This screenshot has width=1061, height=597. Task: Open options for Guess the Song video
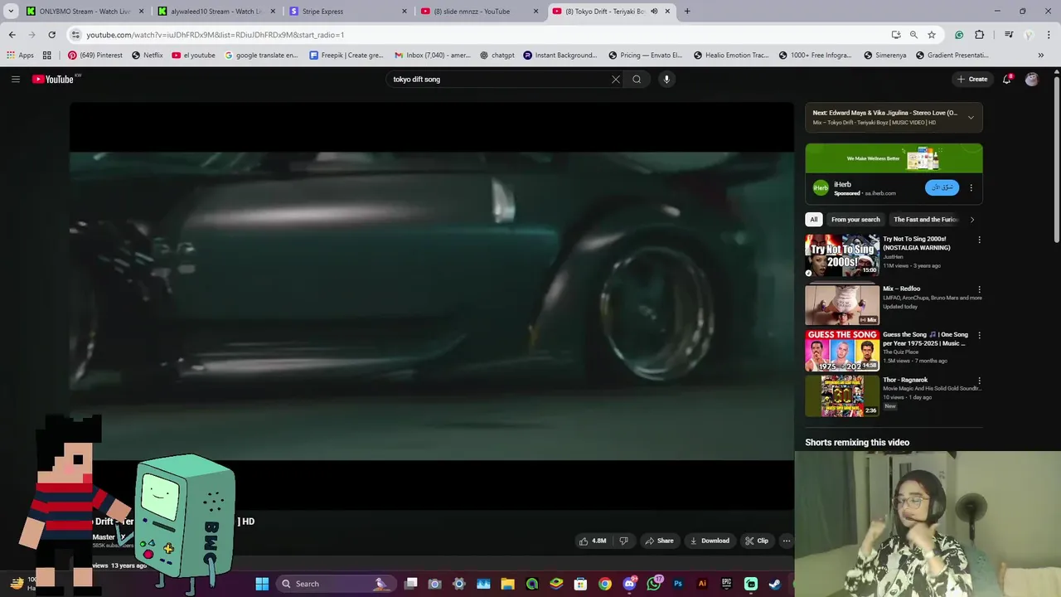(x=979, y=336)
